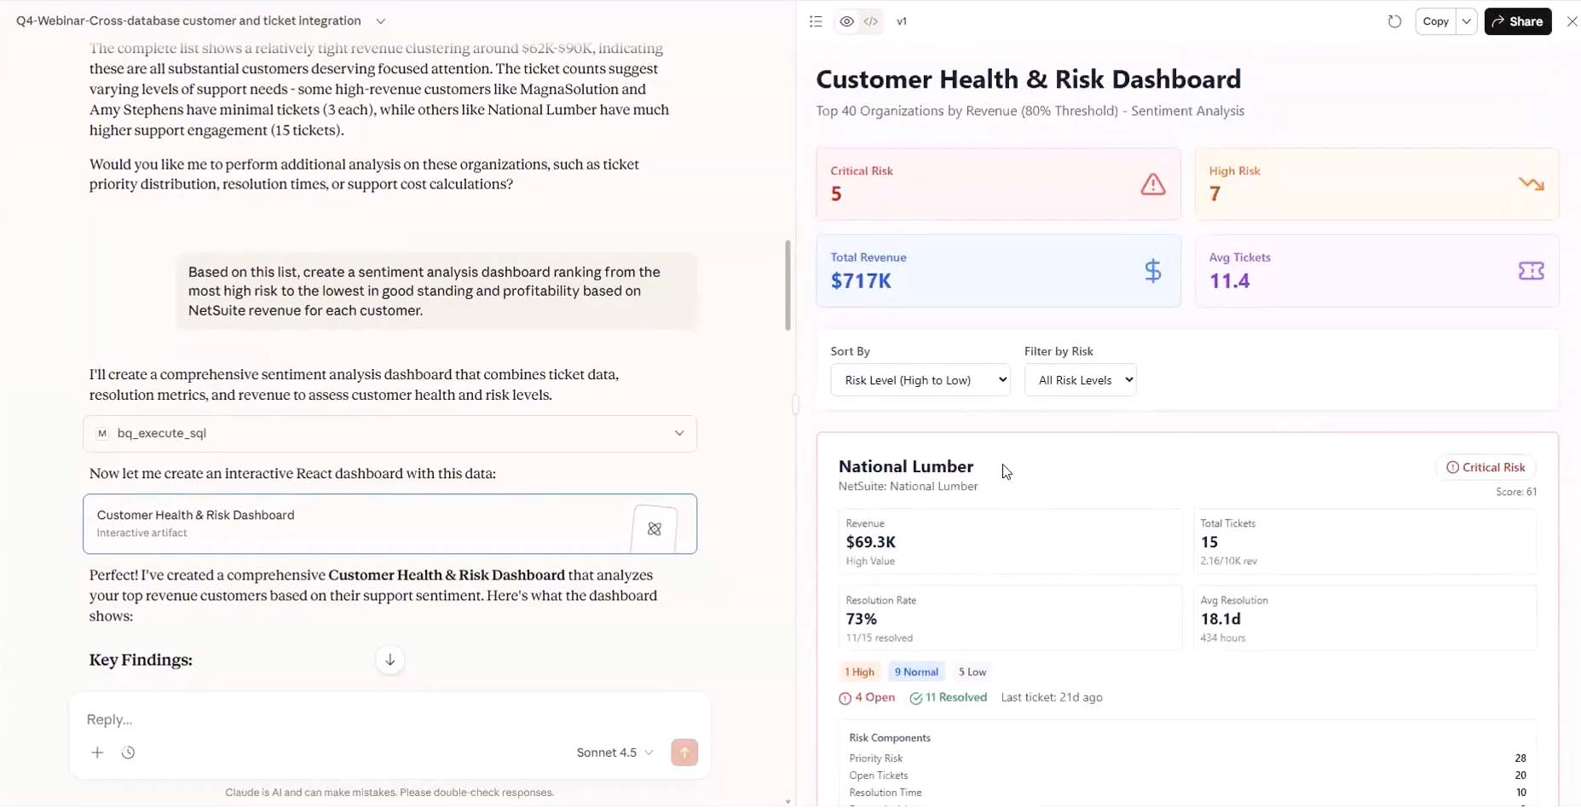Click the scroll-to-bottom down arrow
Viewport: 1581px width, 808px height.
[389, 660]
